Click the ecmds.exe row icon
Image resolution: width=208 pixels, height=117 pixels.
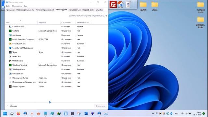click(10, 35)
